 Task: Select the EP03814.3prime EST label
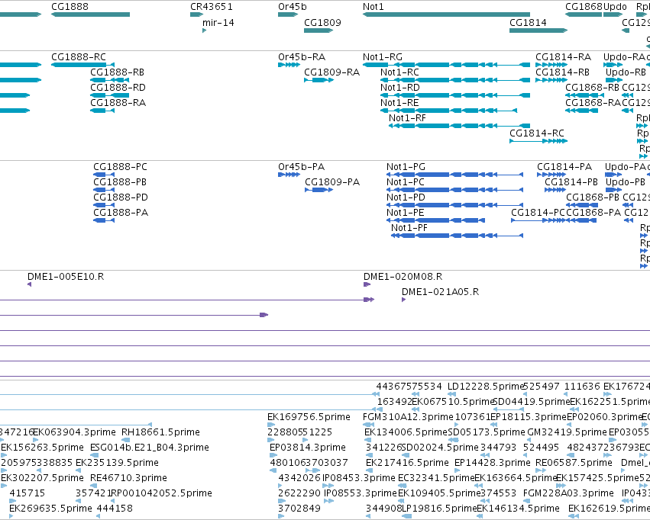coord(308,448)
